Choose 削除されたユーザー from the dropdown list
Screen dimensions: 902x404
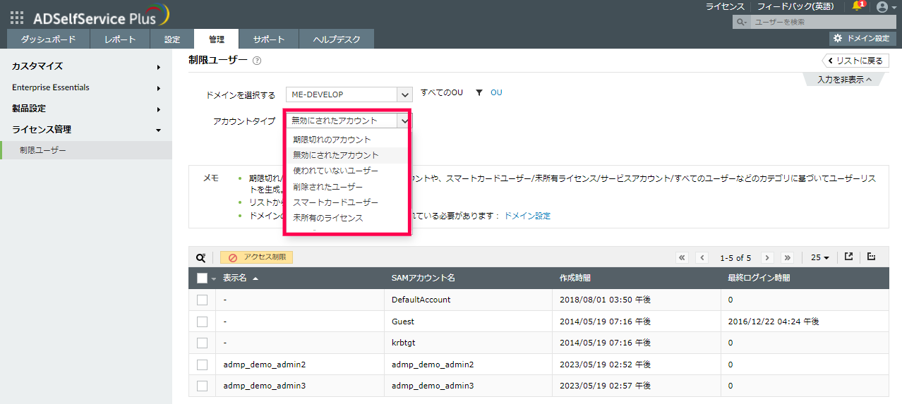coord(327,187)
